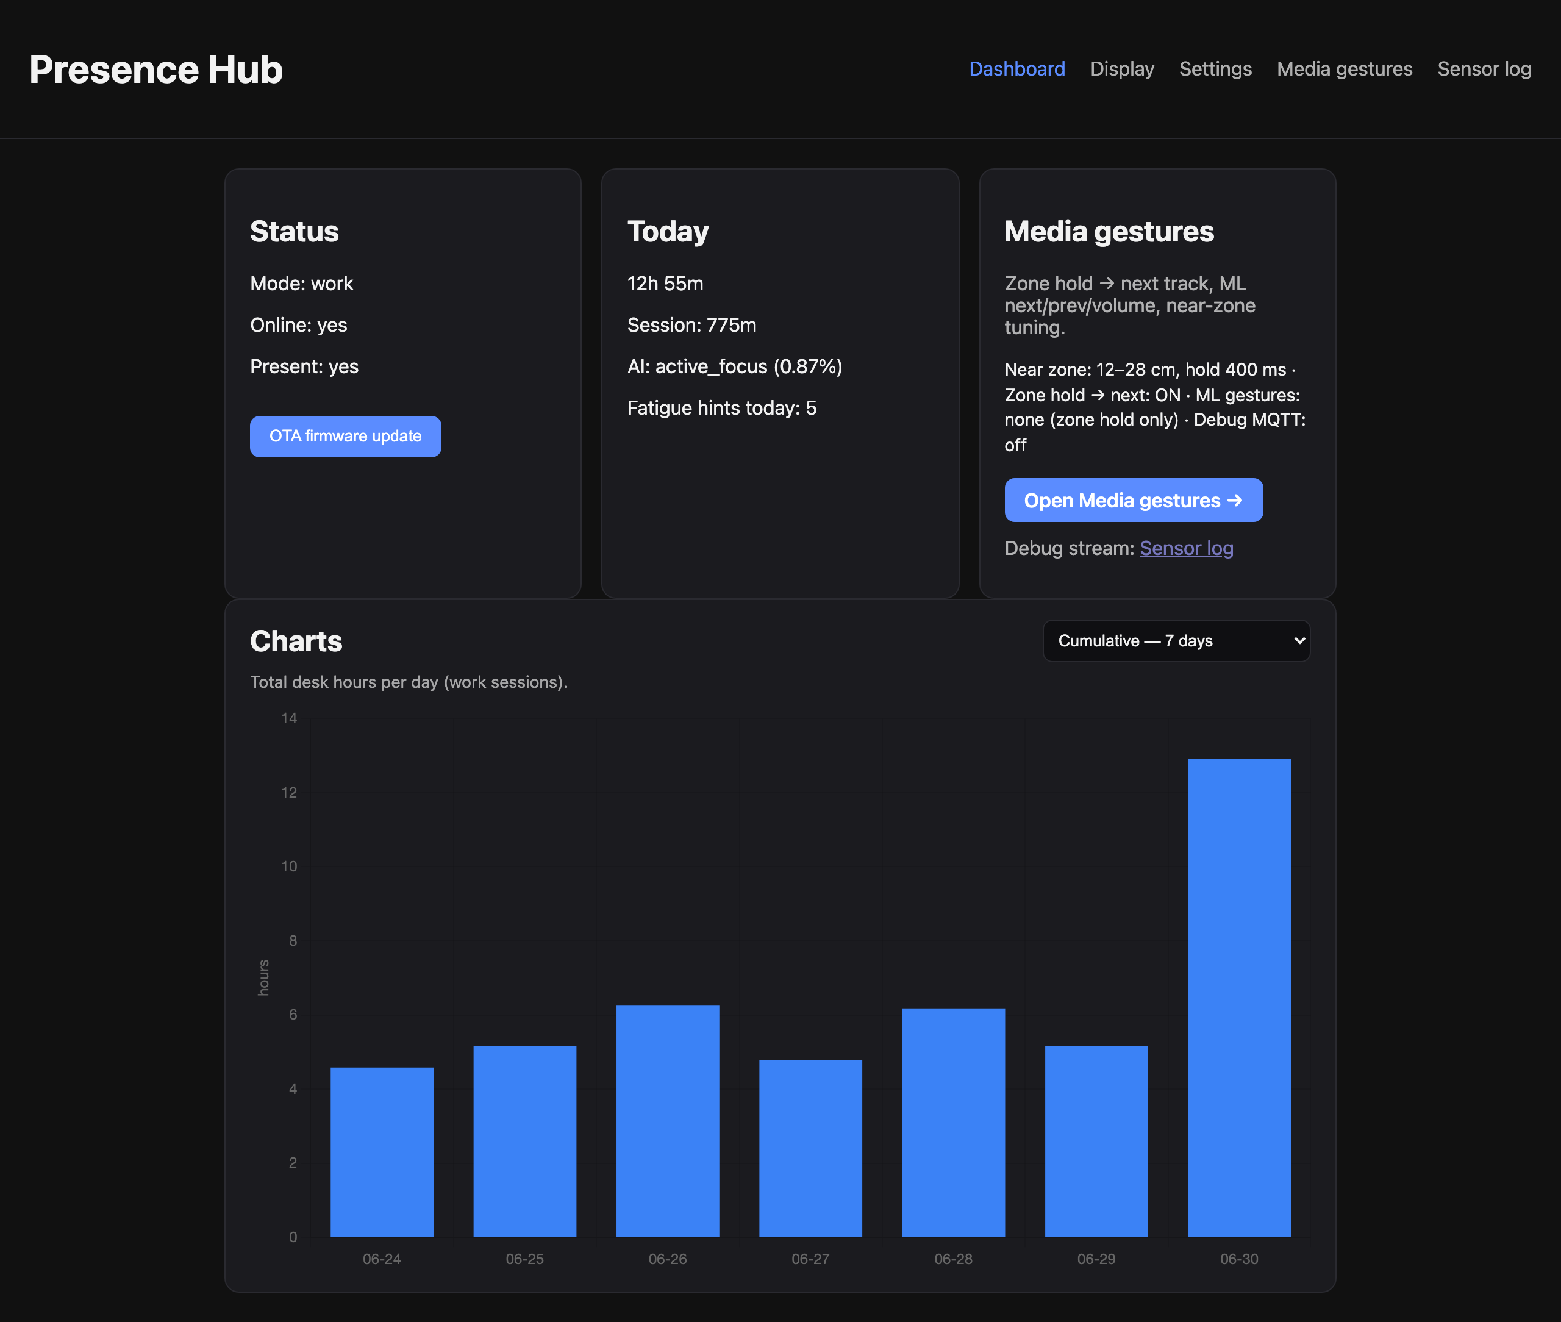Select the 06-26 bar in the chart
1561x1322 pixels.
coord(668,1120)
